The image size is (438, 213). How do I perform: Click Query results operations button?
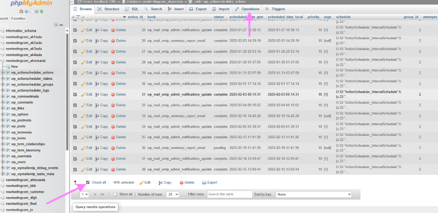(x=95, y=207)
